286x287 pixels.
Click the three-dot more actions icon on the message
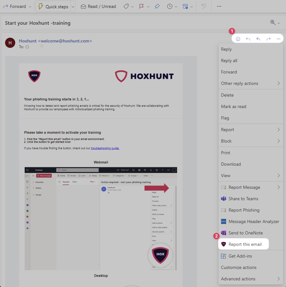278,39
